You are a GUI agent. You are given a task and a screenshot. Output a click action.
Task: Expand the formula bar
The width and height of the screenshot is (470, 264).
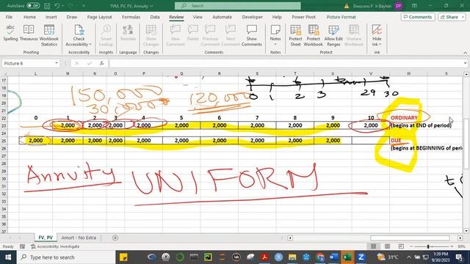point(465,63)
